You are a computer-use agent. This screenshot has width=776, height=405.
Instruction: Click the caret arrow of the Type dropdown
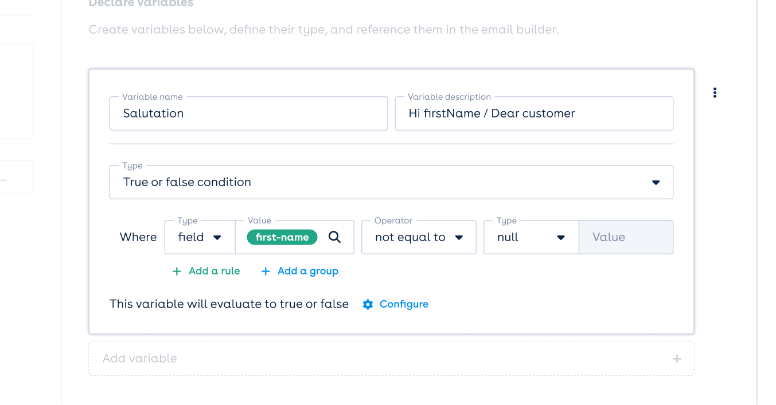[656, 183]
